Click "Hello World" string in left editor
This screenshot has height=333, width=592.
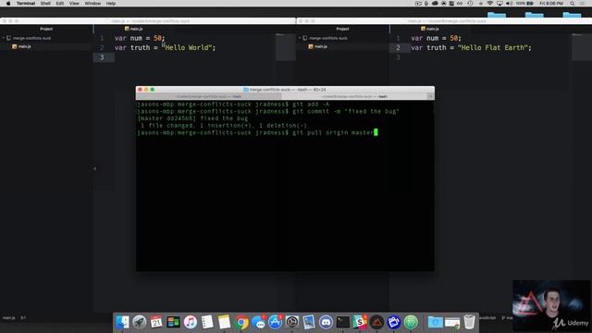coord(187,47)
